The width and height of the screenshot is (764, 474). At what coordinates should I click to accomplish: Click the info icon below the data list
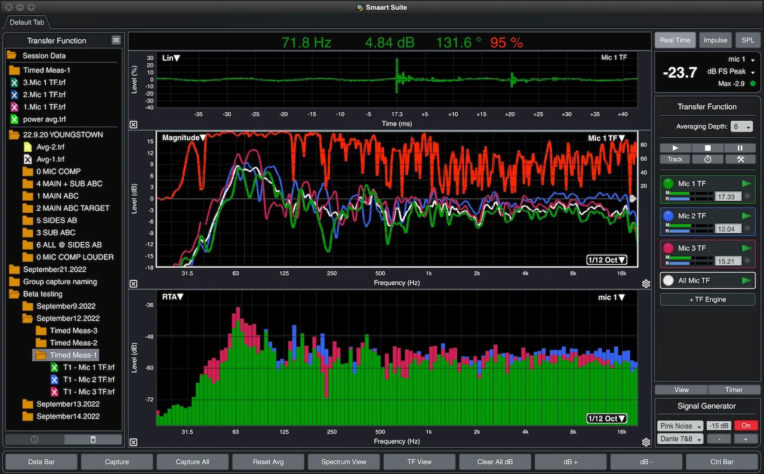click(34, 439)
